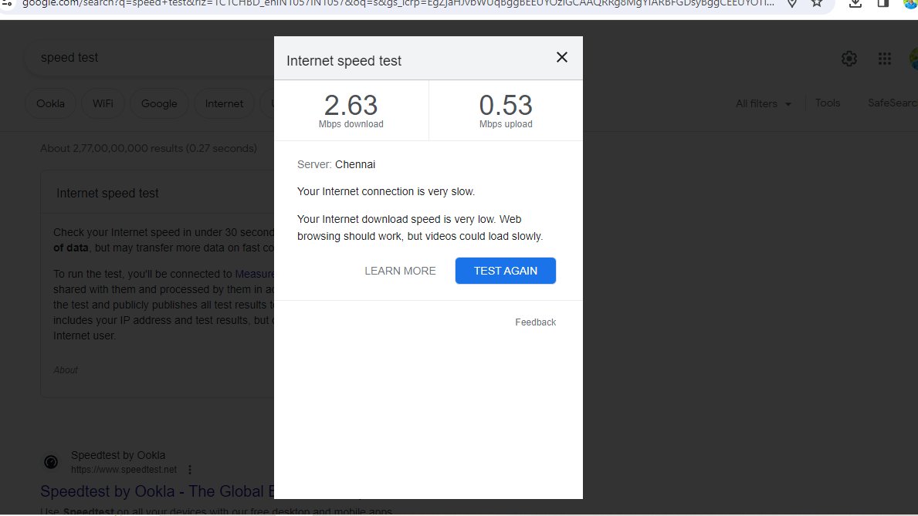
Task: Open Google settings gear icon
Action: 849,59
